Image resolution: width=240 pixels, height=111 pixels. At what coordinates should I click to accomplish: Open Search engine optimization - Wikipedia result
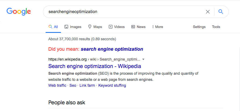tap(94, 66)
